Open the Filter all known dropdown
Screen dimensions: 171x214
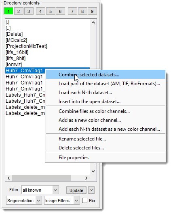[40, 190]
